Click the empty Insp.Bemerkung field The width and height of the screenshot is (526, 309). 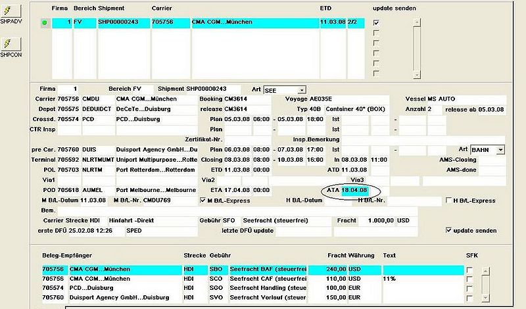423,139
